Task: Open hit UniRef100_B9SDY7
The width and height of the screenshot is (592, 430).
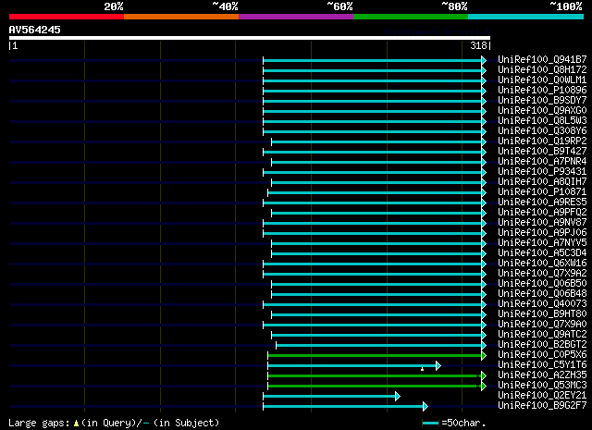Action: [x=542, y=100]
